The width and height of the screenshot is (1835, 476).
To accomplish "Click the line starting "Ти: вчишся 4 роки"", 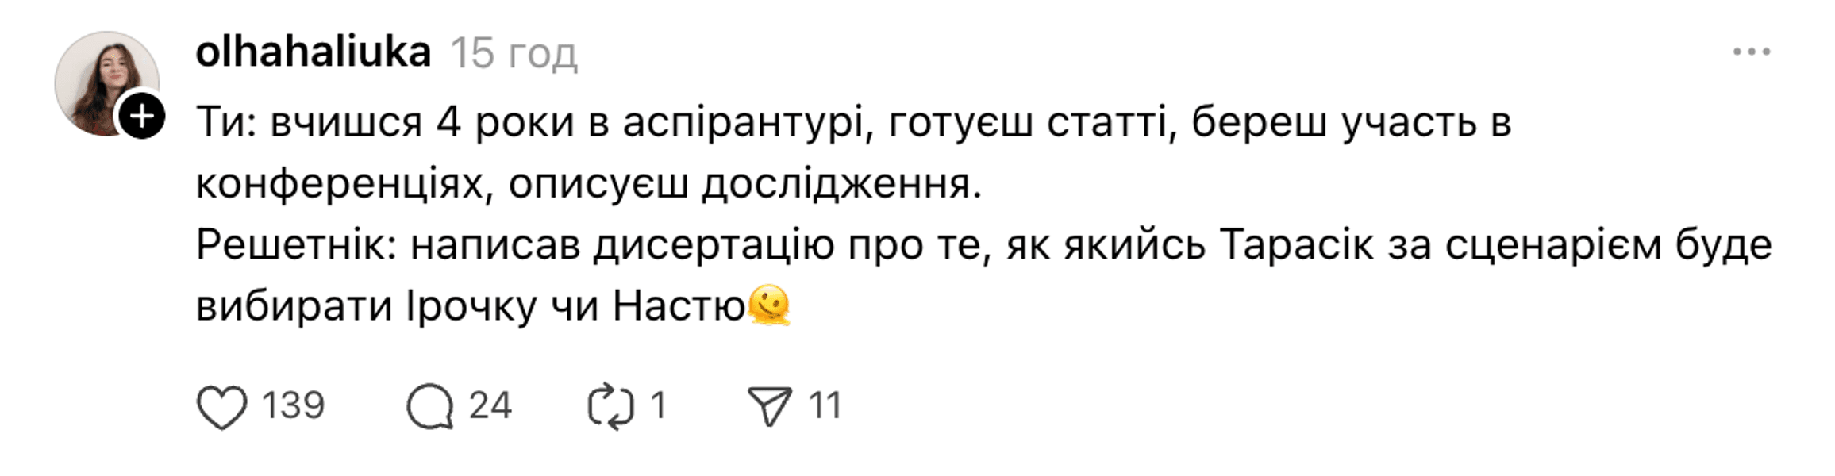I will pyautogui.click(x=853, y=123).
